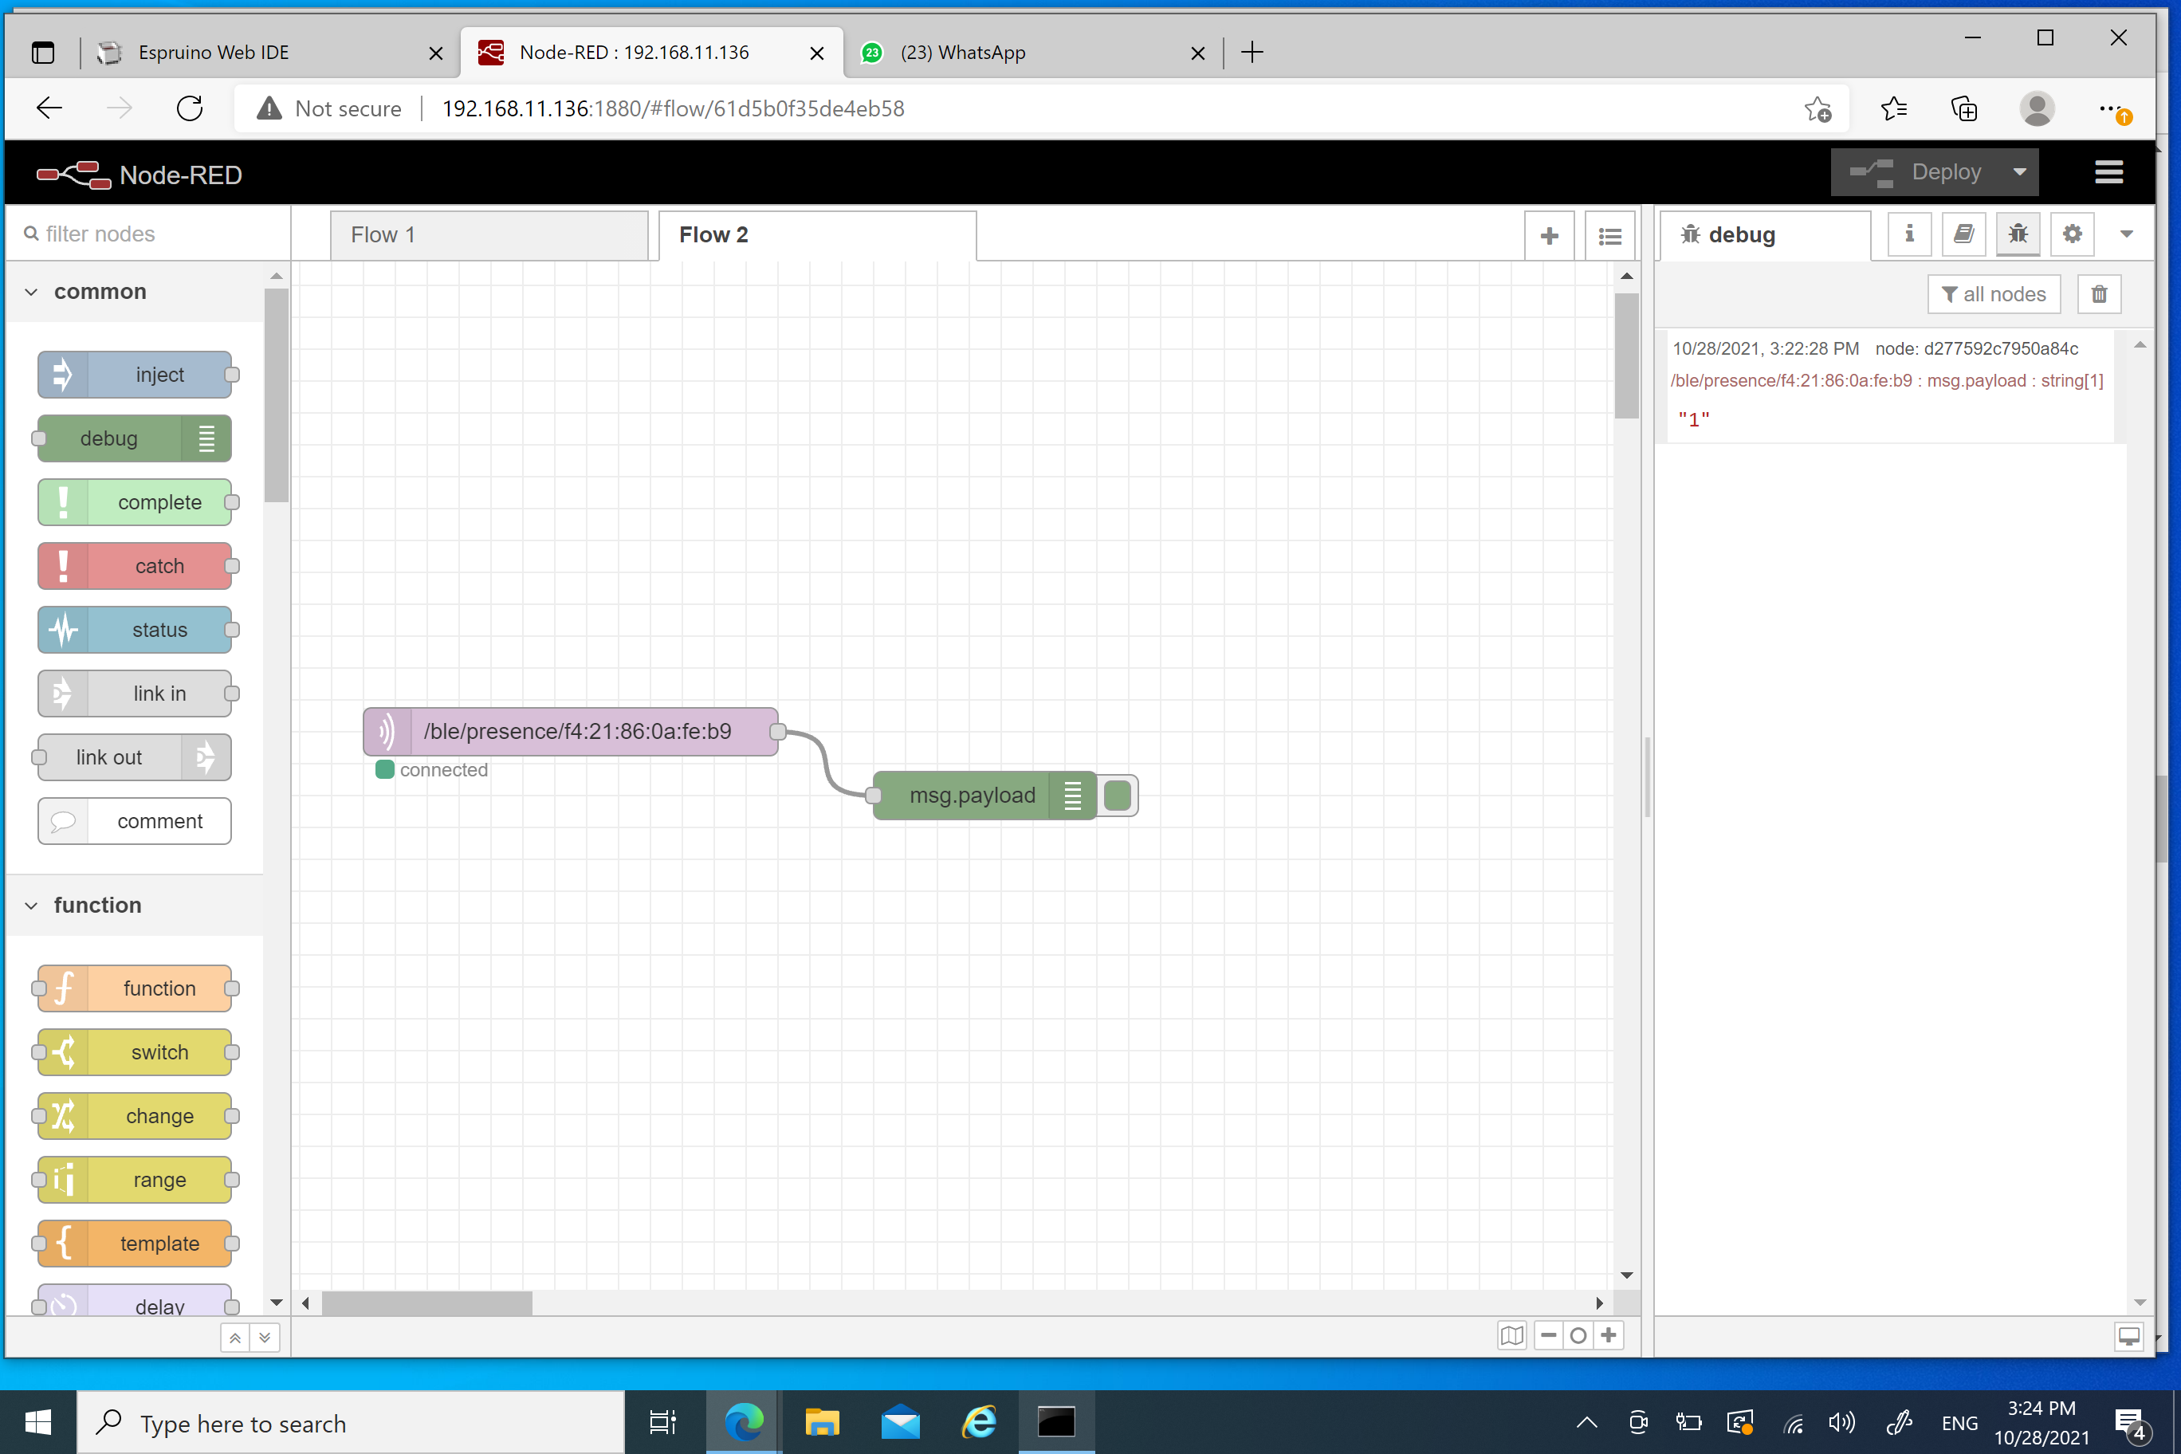
Task: Click the browser refresh button
Action: point(189,108)
